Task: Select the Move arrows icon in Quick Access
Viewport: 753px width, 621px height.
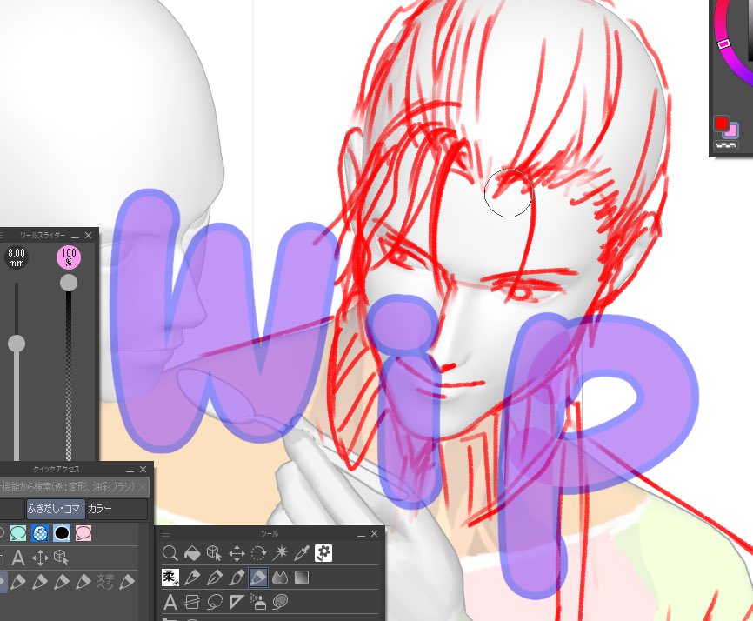Action: click(x=40, y=558)
